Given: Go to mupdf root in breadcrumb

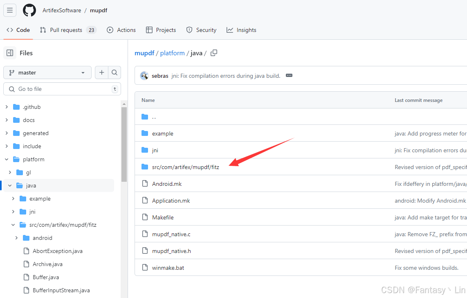Looking at the screenshot, I should pos(144,53).
